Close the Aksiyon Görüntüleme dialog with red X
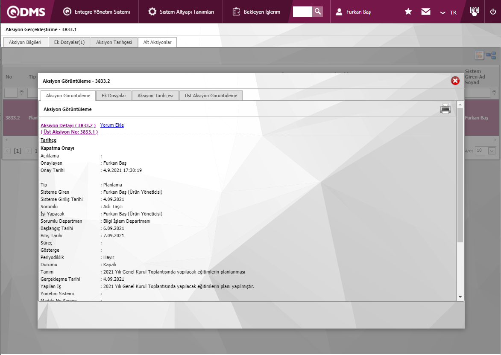 (455, 81)
